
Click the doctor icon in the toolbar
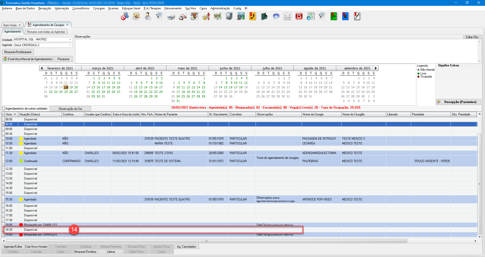click(x=148, y=16)
